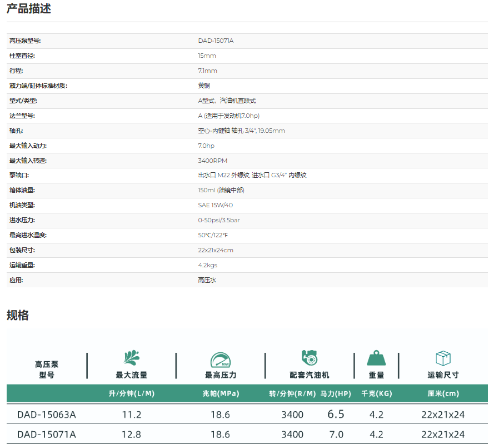Click the 12.8 flow rate value
This screenshot has width=489, height=444.
pos(132,435)
